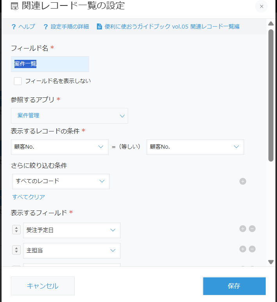This screenshot has height=302, width=277.
Task: Click the question mark icon beside 設定手順の詳細
Action: 46,27
